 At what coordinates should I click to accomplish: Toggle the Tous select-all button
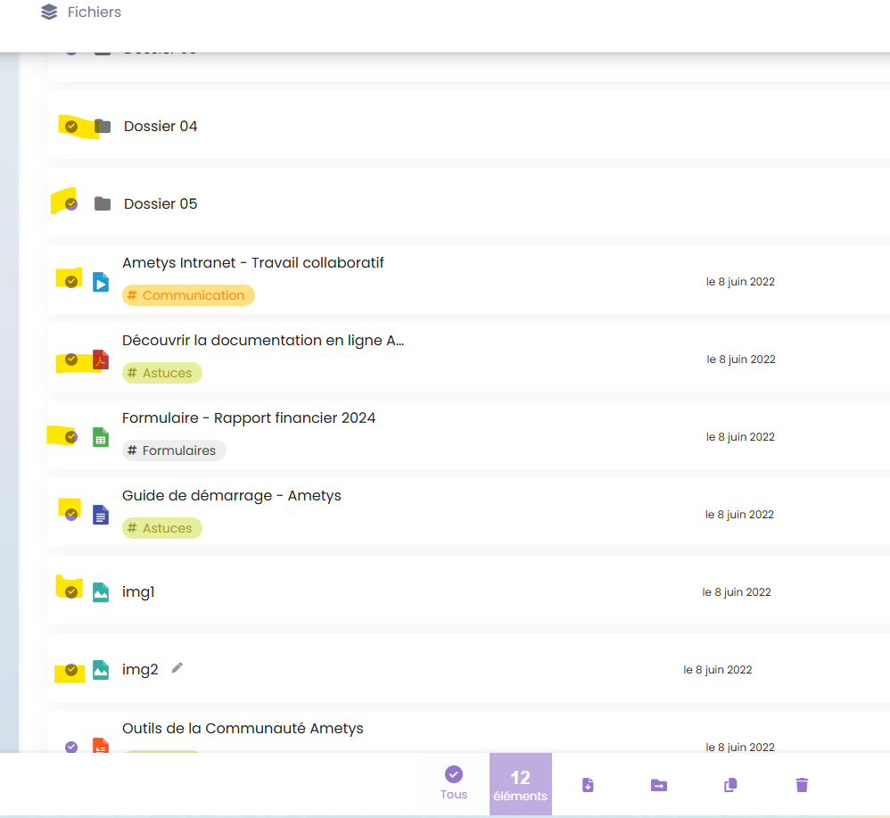[x=453, y=782]
